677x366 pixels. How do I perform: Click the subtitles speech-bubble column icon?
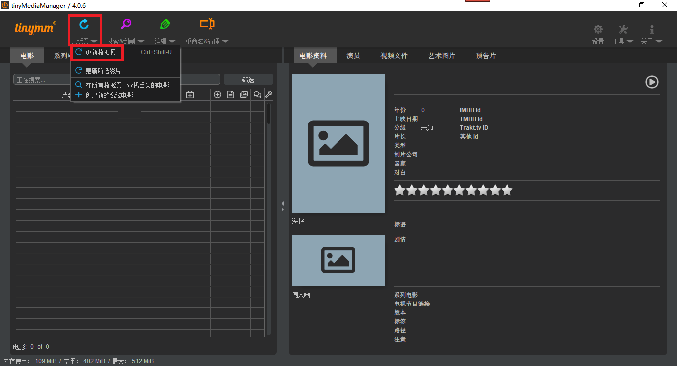257,94
